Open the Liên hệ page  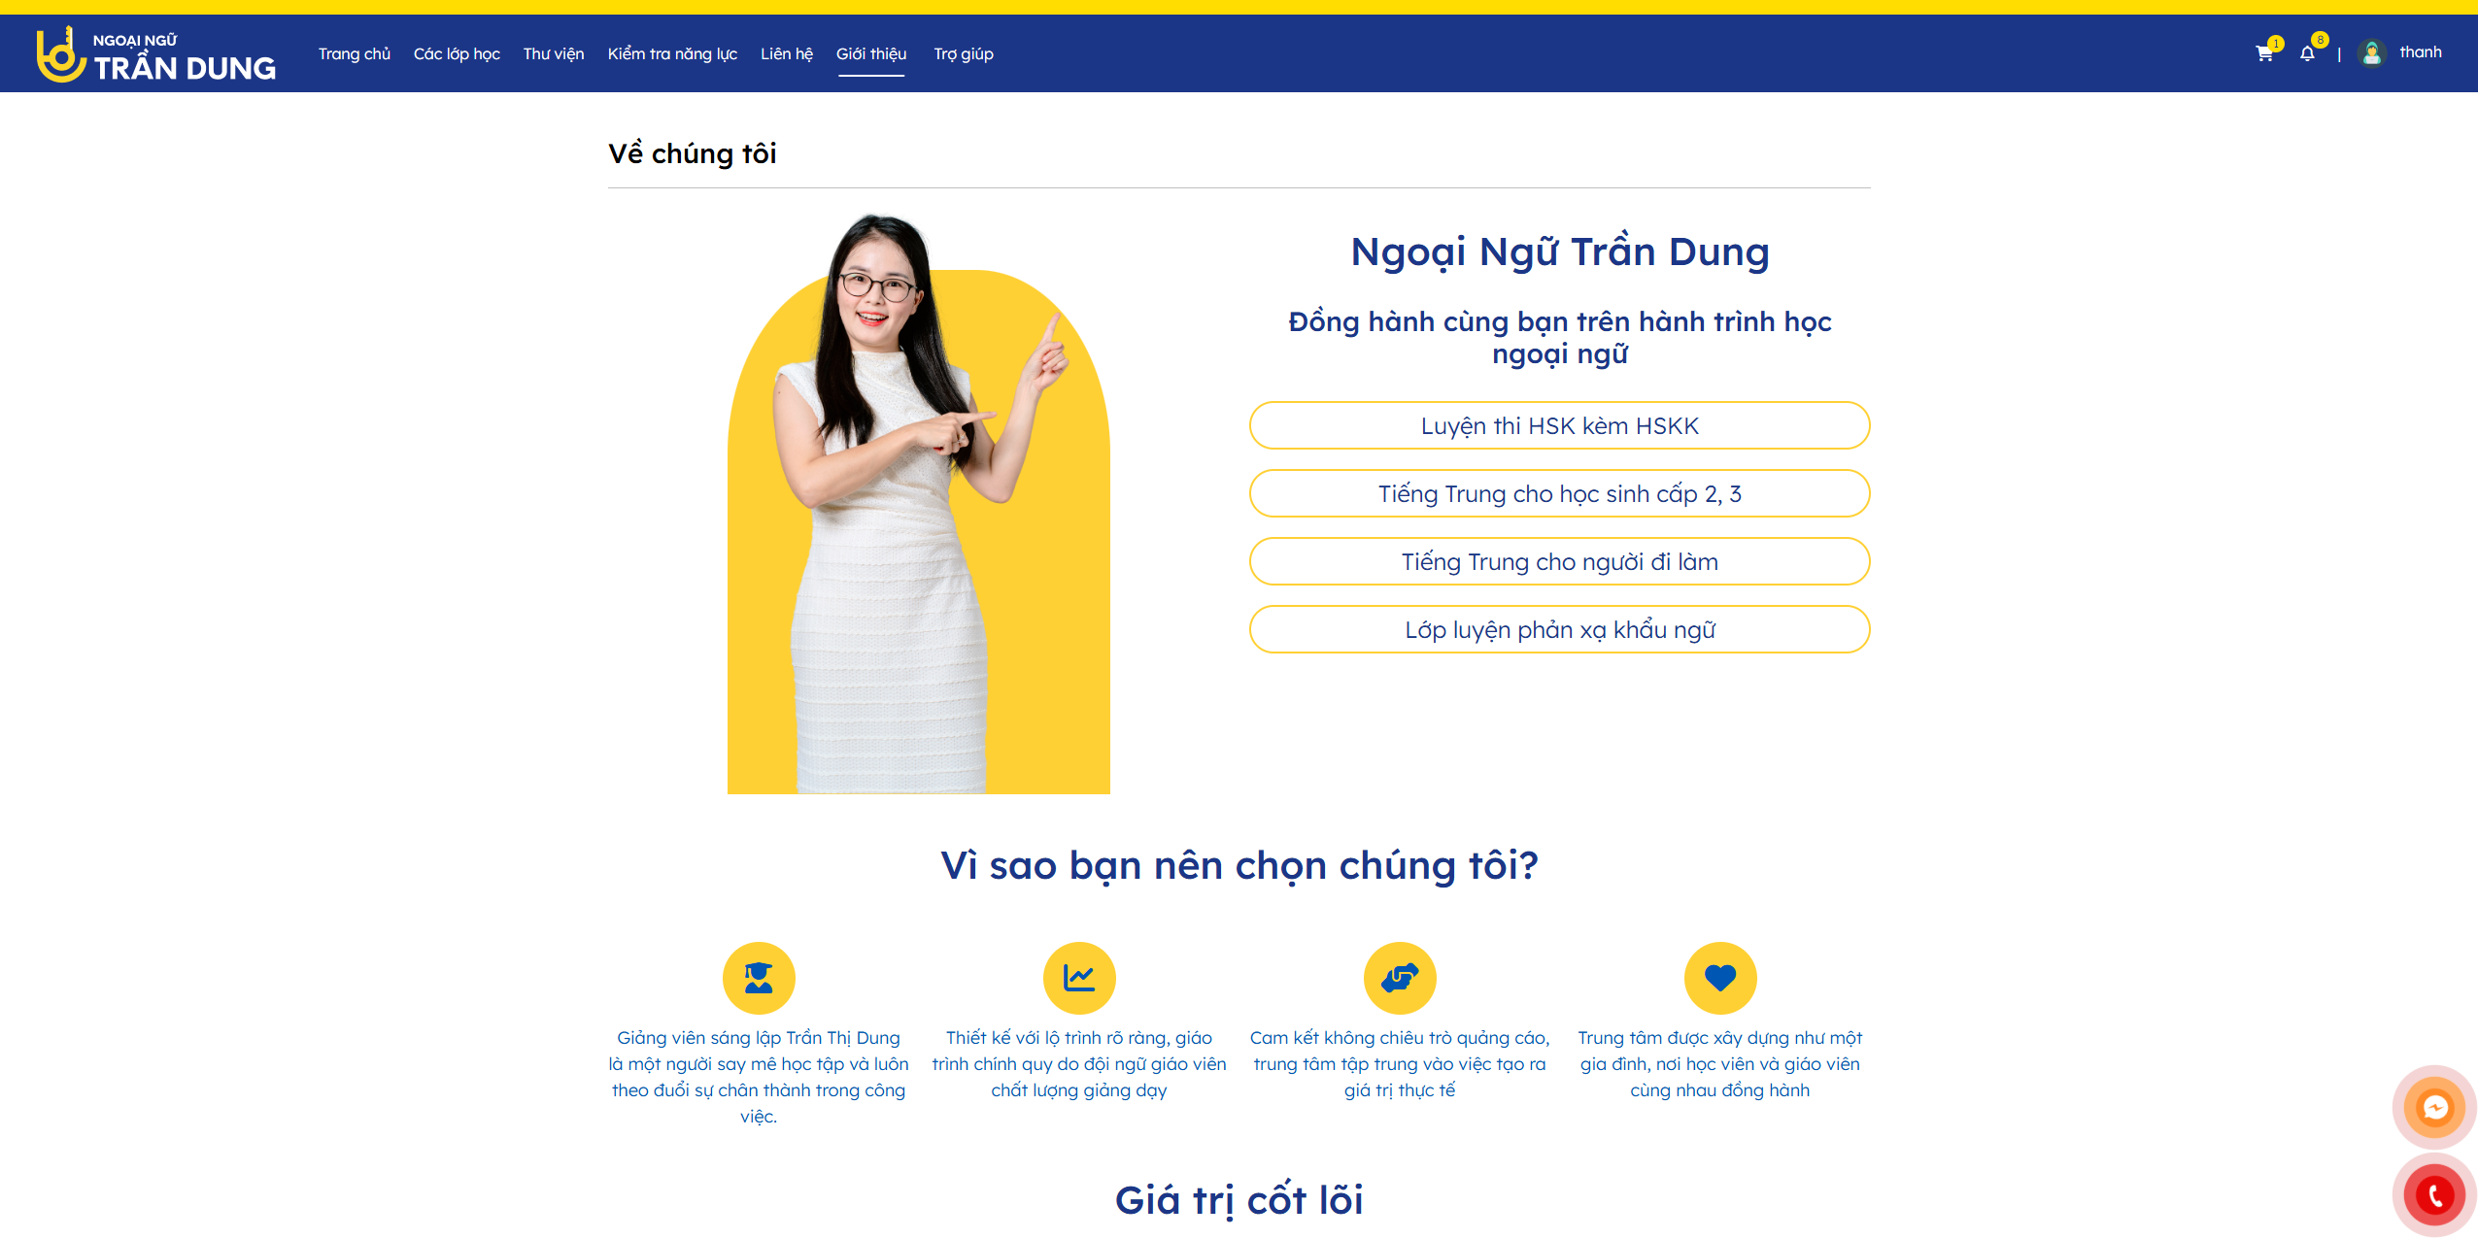[787, 54]
